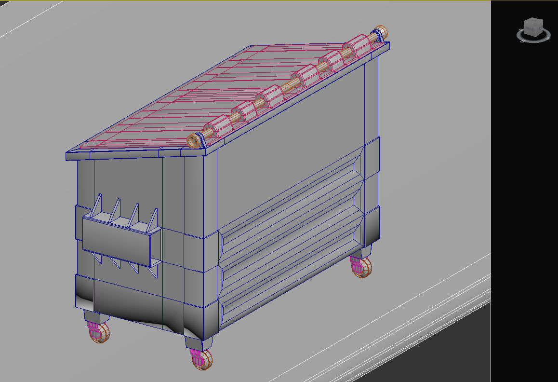Click the ViewCube cube to reorient view
558x382 pixels.
click(x=533, y=27)
